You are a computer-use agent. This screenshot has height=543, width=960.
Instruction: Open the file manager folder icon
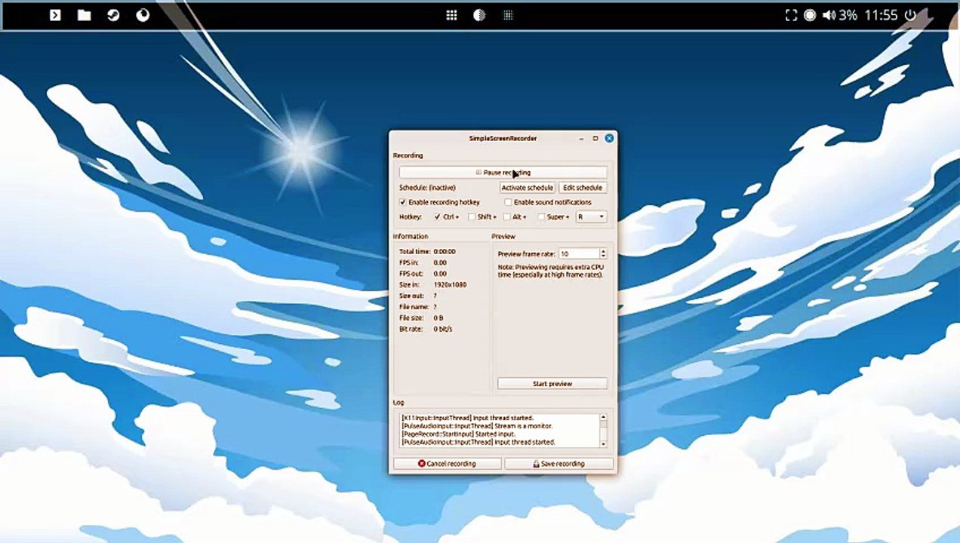tap(84, 15)
